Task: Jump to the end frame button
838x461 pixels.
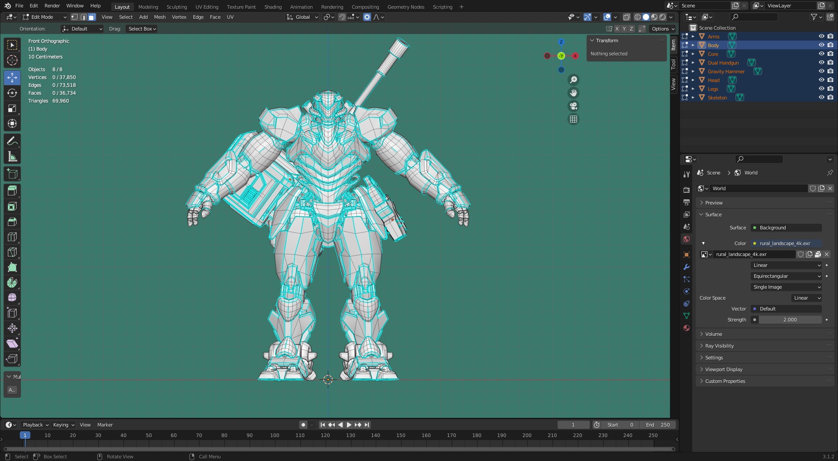Action: click(x=367, y=425)
